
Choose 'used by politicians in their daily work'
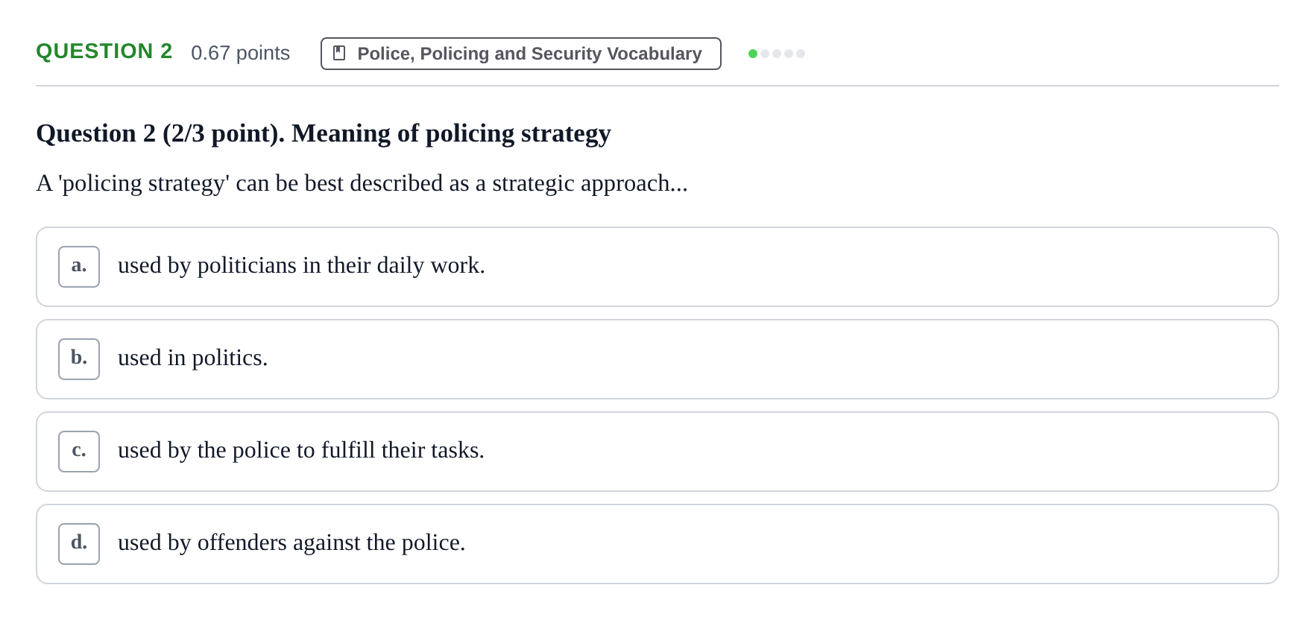point(301,265)
